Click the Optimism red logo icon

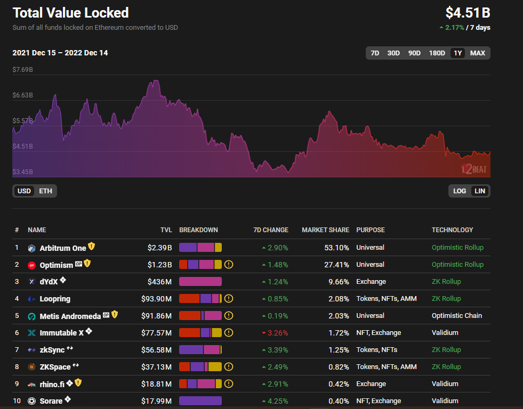31,265
